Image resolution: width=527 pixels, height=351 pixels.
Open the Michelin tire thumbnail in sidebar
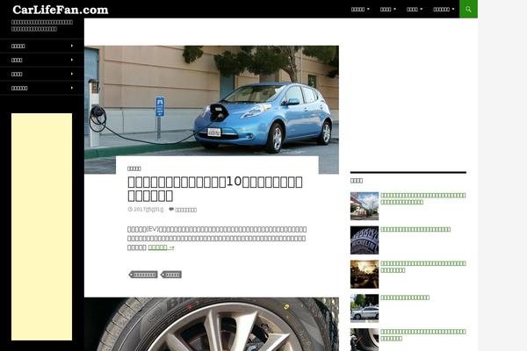365,240
